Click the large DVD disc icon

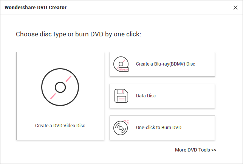60,87
